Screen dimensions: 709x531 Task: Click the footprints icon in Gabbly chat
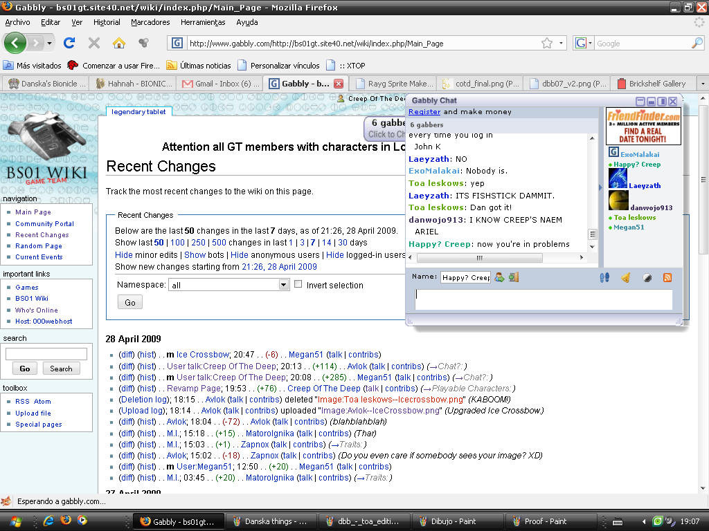click(x=604, y=277)
